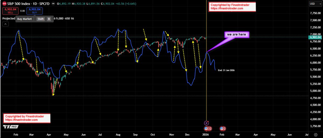Click the 7,750.00 price axis label
The width and height of the screenshot is (323, 138).
pyautogui.click(x=315, y=13)
